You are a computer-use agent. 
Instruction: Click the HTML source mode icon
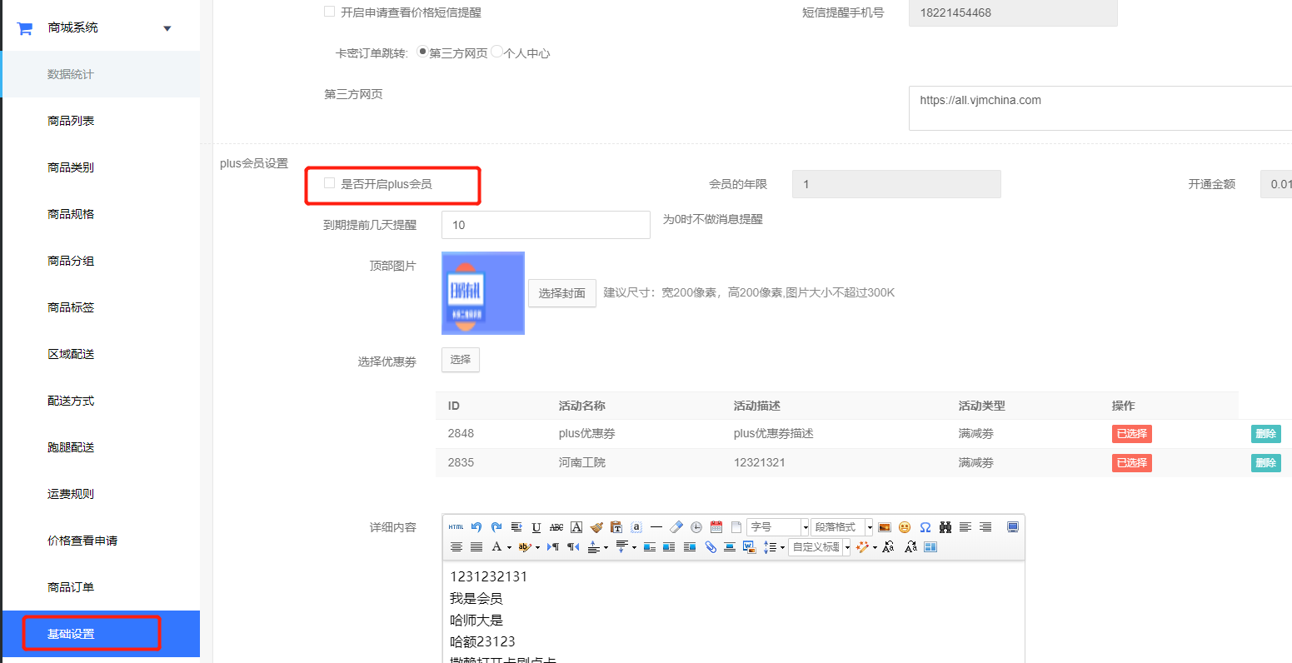456,527
